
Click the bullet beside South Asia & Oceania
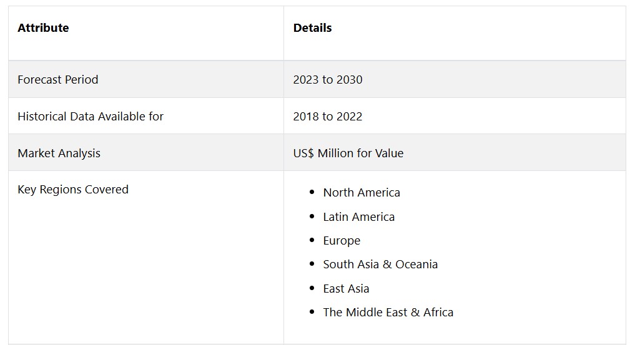tap(312, 265)
